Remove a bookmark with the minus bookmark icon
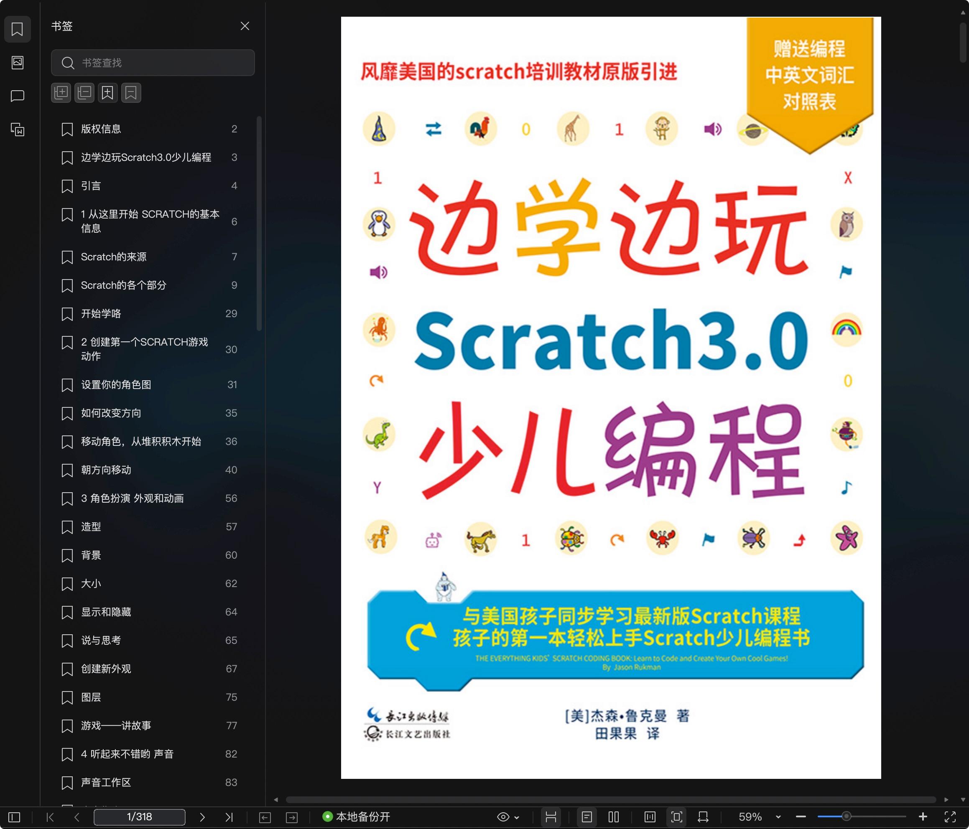 [x=131, y=93]
